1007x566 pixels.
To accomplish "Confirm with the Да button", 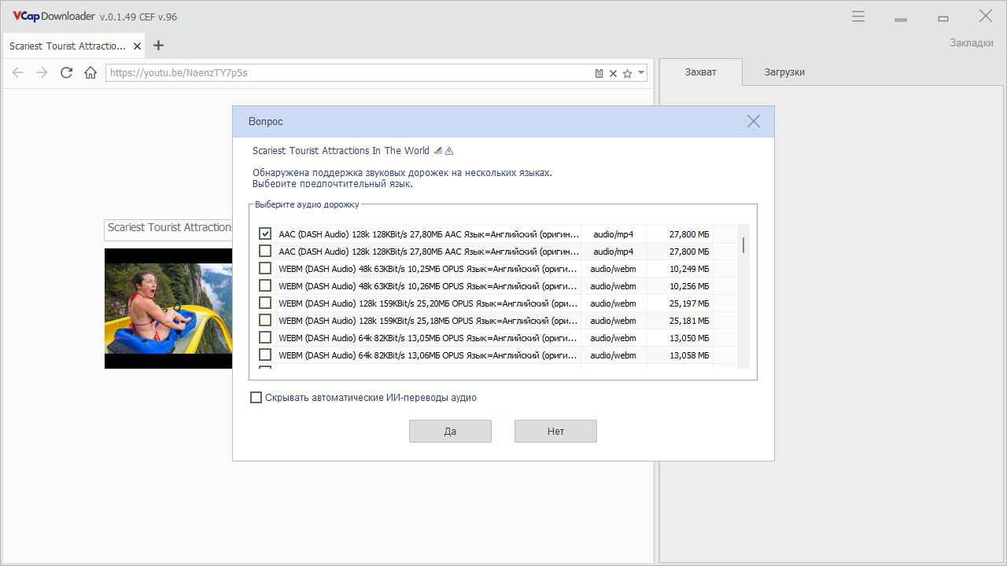I will pos(450,431).
